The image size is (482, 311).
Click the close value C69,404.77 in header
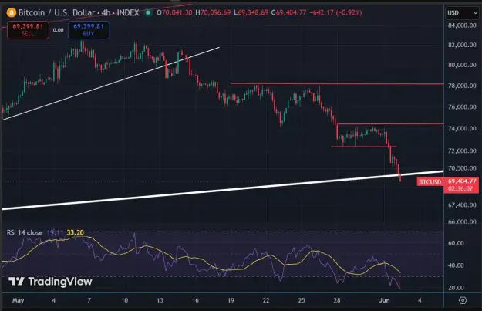coord(288,12)
